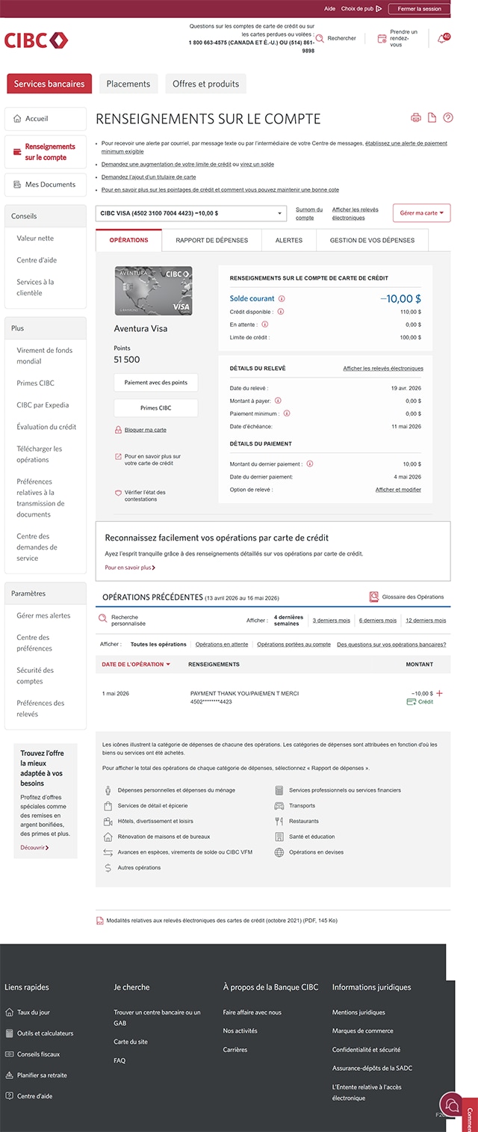Open the notifications bell icon
The width and height of the screenshot is (478, 1132).
(x=442, y=38)
